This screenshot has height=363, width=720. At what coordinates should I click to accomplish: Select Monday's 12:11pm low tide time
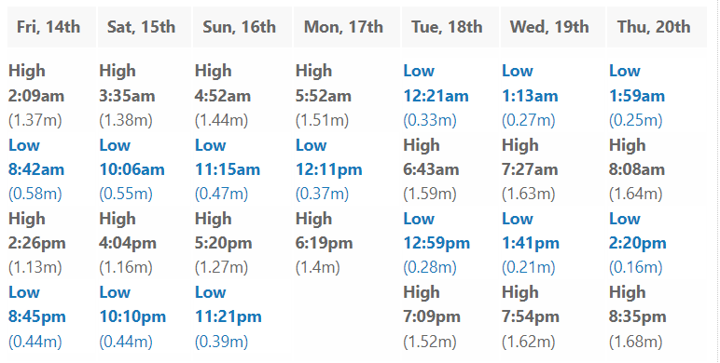click(329, 169)
